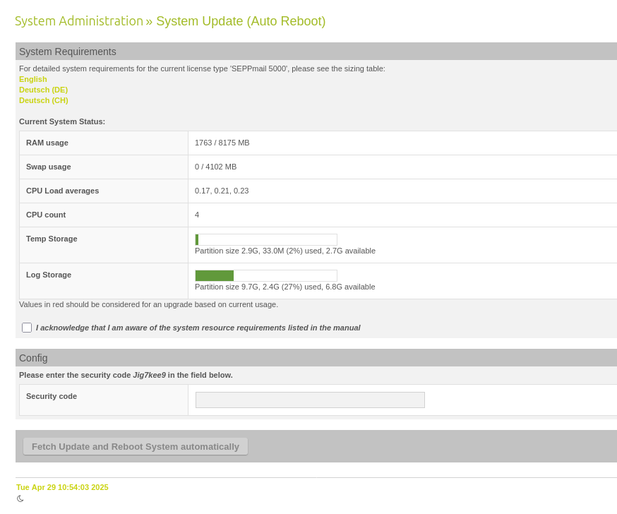Open the System Administration breadcrumb

click(x=78, y=20)
